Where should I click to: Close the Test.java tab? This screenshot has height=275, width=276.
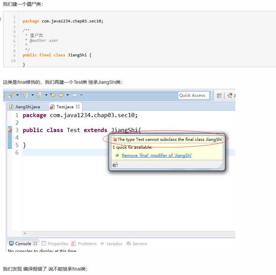click(78, 107)
